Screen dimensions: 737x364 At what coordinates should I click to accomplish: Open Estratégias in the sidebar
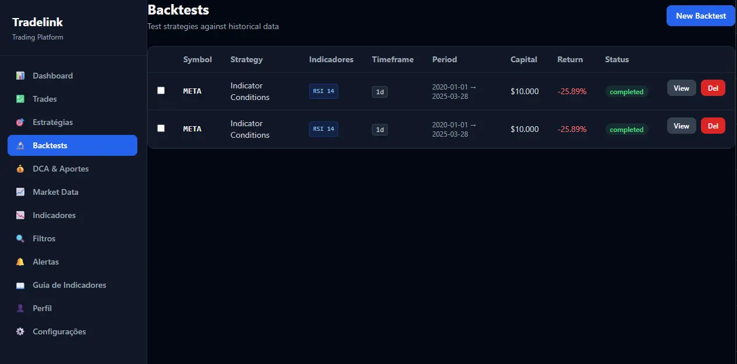click(72, 122)
